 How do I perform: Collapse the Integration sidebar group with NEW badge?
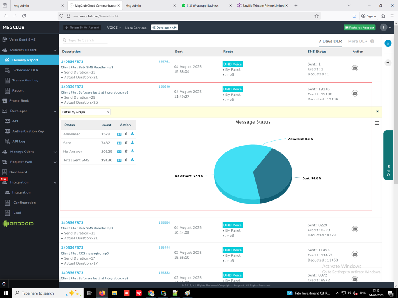[x=55, y=182]
